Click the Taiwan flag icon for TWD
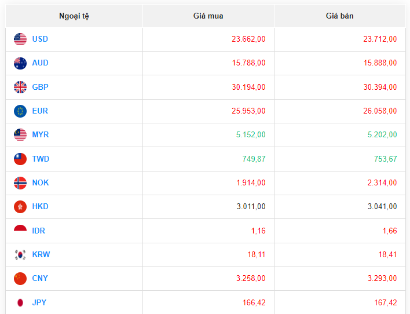Screen dimensions: 410x314 click(20, 159)
